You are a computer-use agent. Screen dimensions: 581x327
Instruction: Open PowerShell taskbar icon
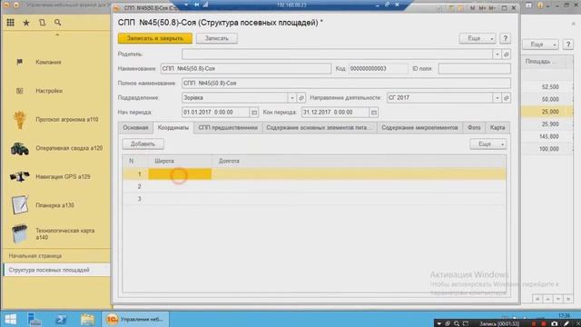61,319
